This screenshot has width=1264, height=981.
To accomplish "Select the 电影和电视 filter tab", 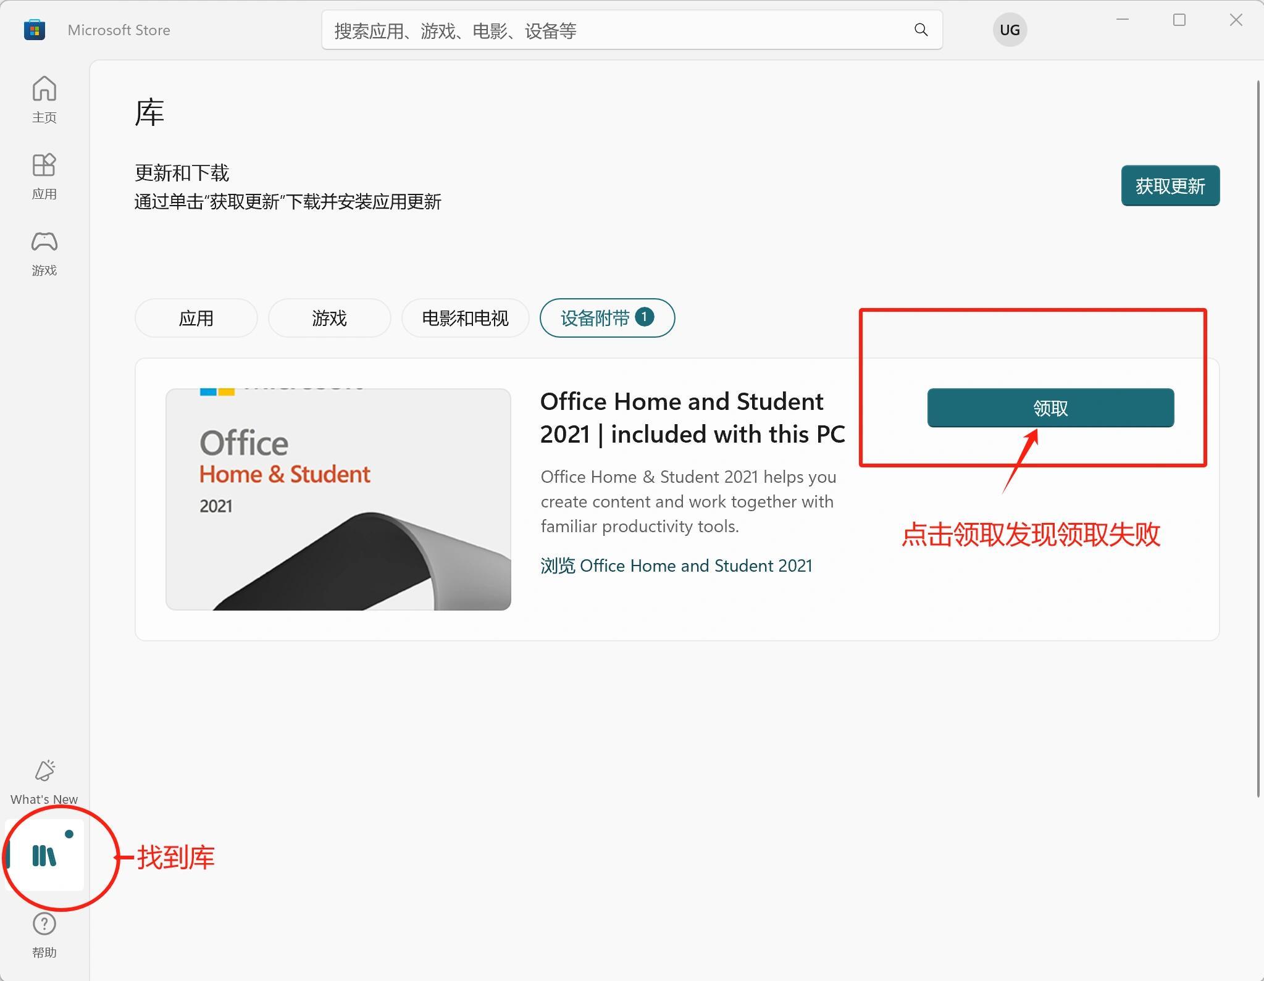I will point(465,318).
